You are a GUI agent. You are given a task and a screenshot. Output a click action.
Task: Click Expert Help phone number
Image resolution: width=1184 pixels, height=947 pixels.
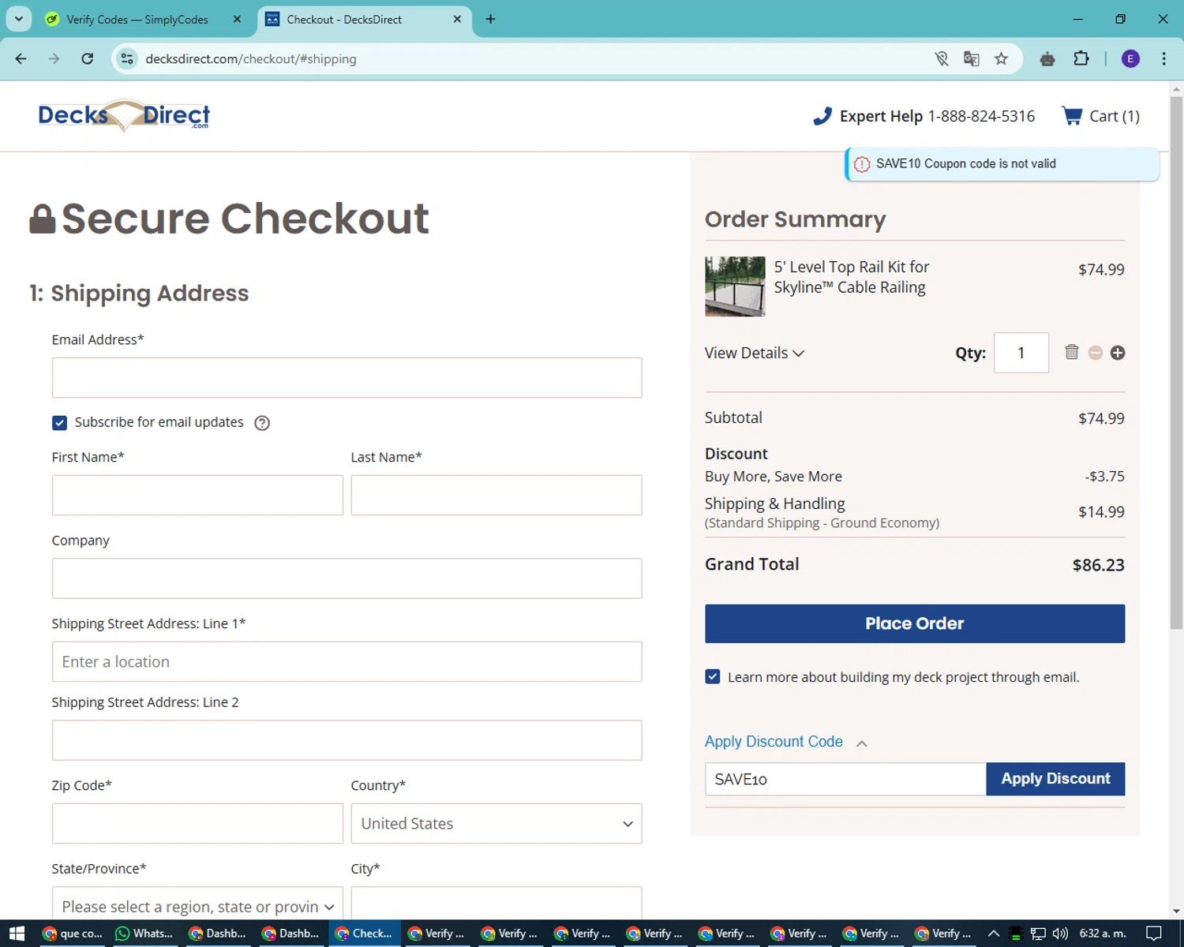981,116
